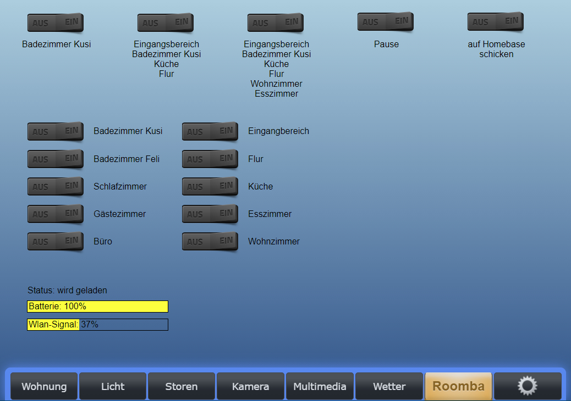Image resolution: width=571 pixels, height=401 pixels.
Task: Open the Wohnung tab
Action: 44,386
